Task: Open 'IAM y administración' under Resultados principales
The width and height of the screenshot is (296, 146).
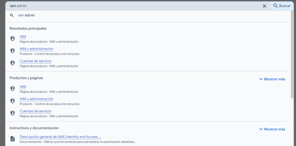Action: (x=36, y=49)
